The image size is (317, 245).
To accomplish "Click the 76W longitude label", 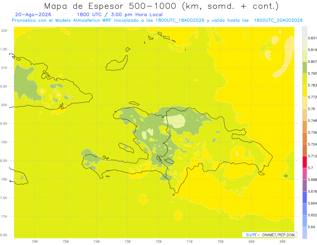I will pos(35,242).
